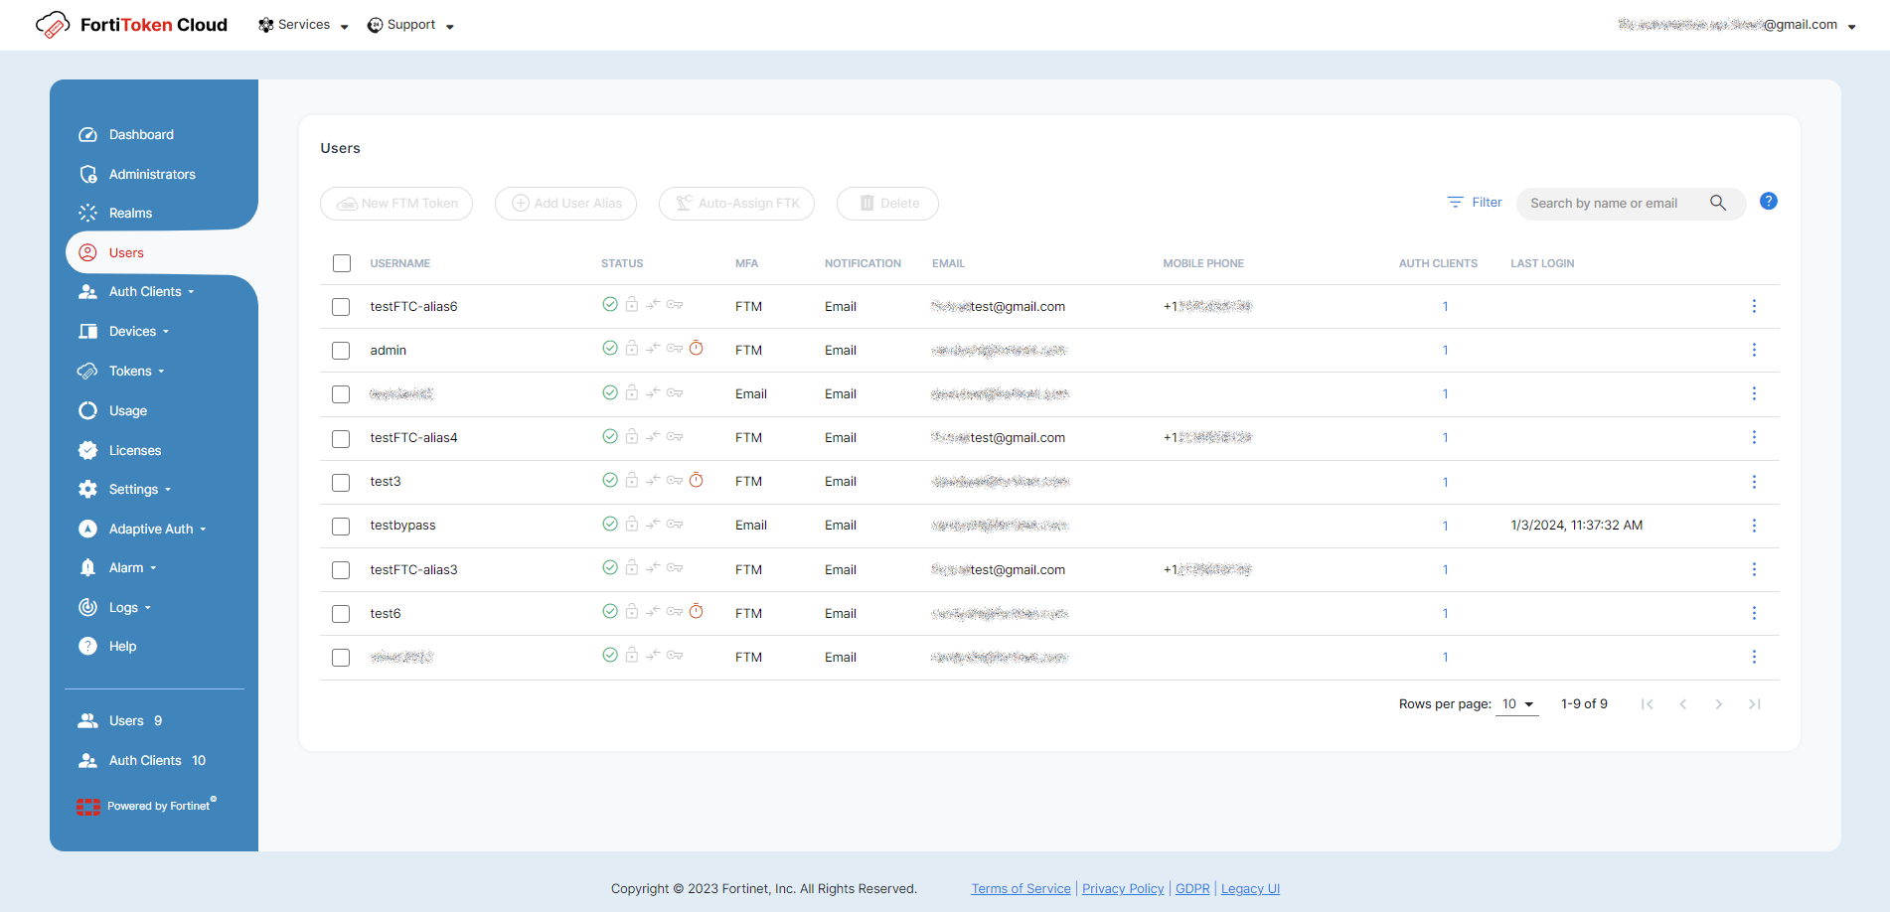Select all users with the header checkbox
The height and width of the screenshot is (912, 1890).
coord(342,263)
